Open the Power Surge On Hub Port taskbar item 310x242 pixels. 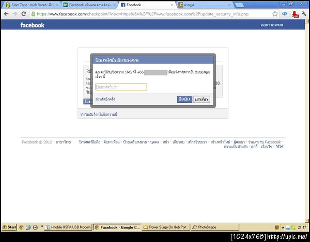coord(166,227)
